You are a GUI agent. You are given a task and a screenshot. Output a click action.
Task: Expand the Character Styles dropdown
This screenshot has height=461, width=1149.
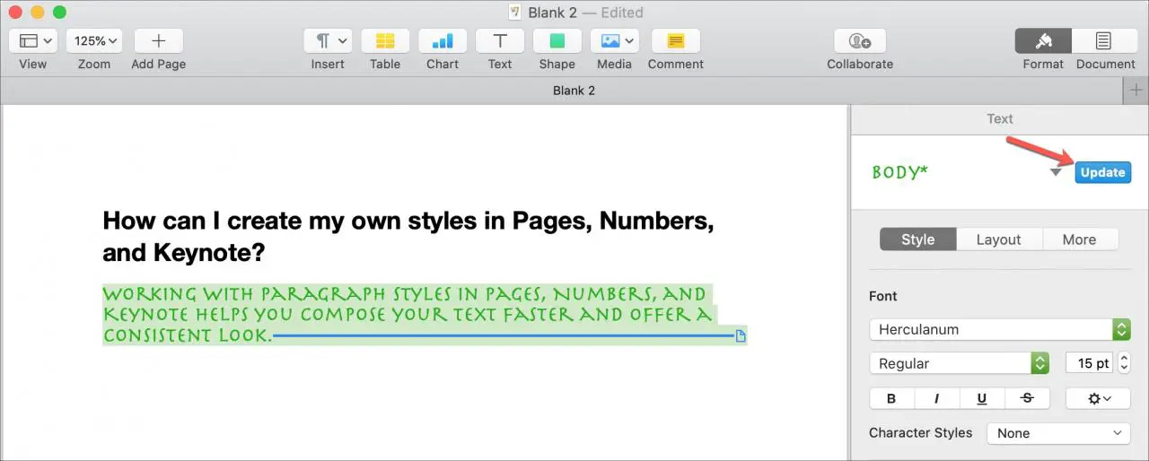(1057, 433)
